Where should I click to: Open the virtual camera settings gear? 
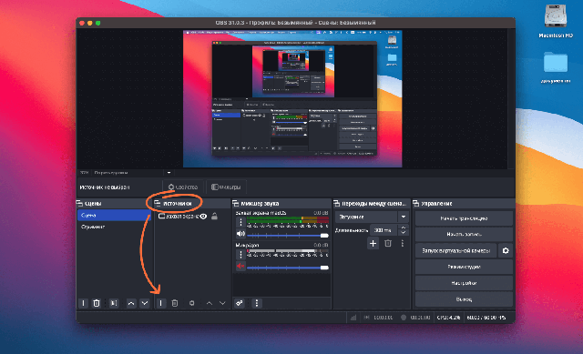pos(506,251)
